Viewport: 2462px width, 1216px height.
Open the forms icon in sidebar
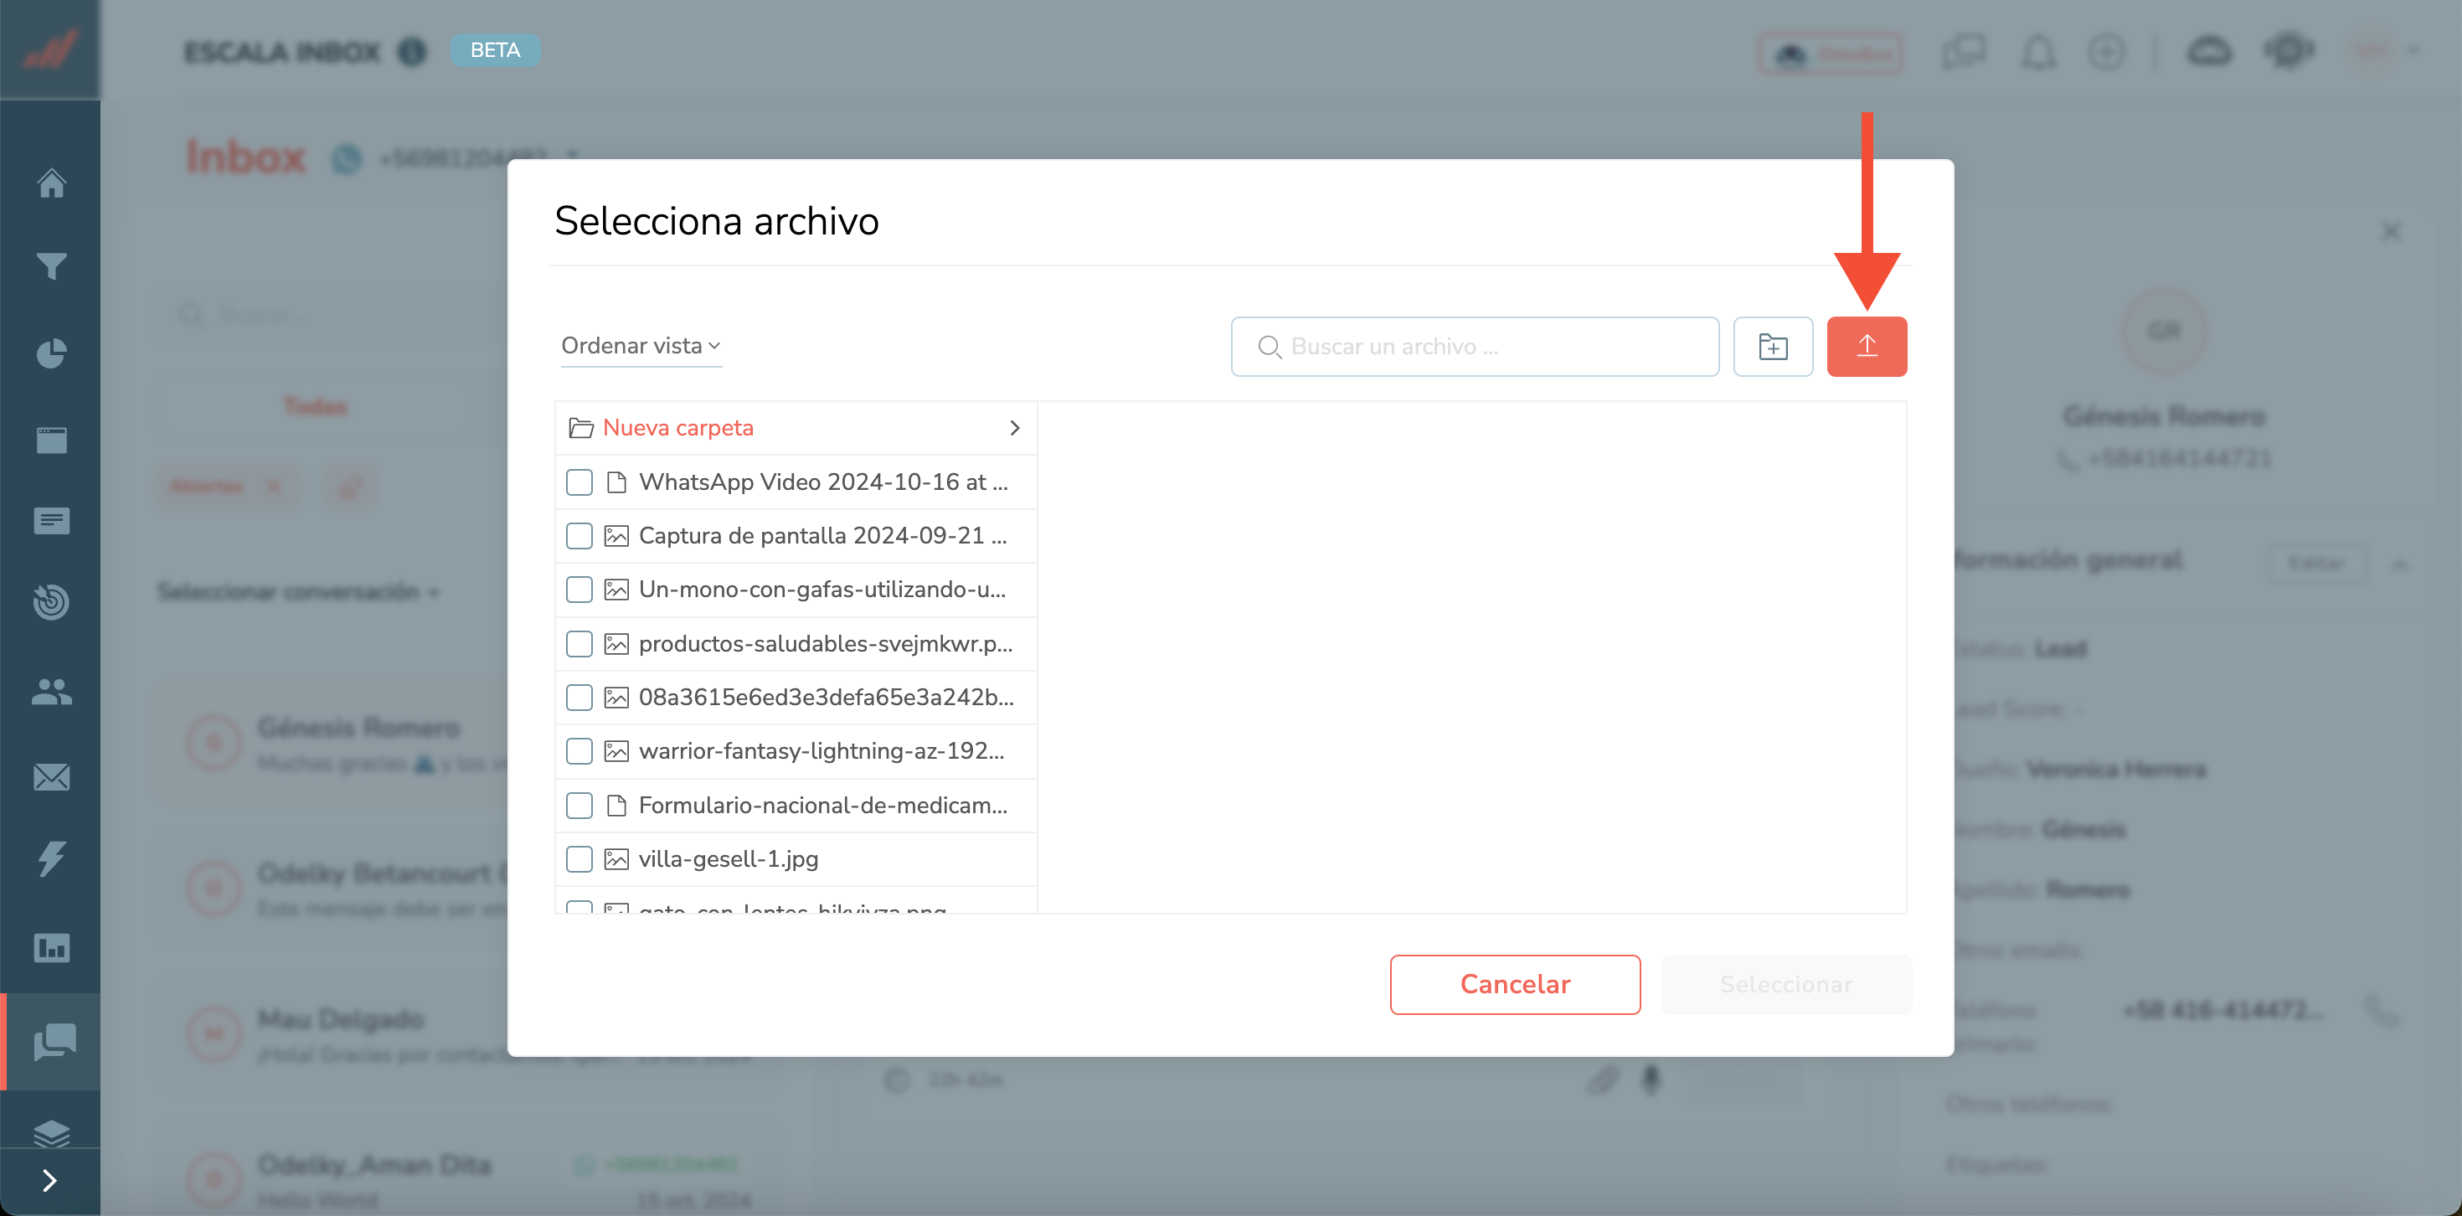click(x=50, y=521)
